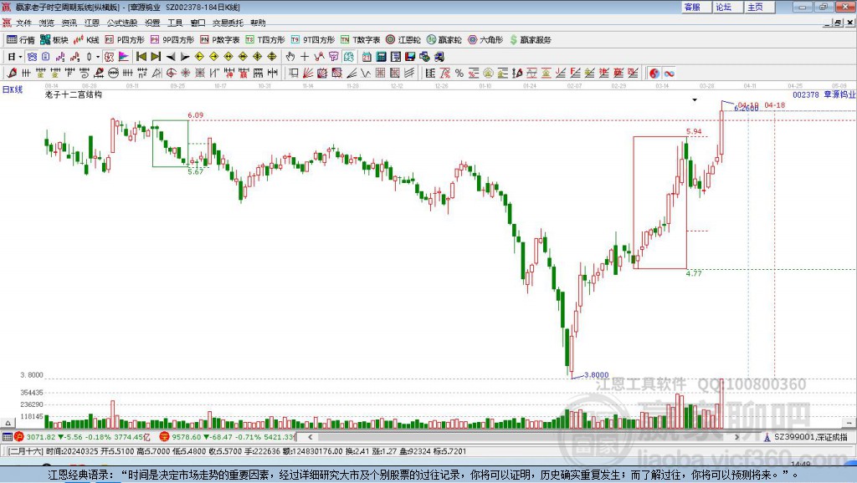Click the 5.94 high price label

pos(694,131)
